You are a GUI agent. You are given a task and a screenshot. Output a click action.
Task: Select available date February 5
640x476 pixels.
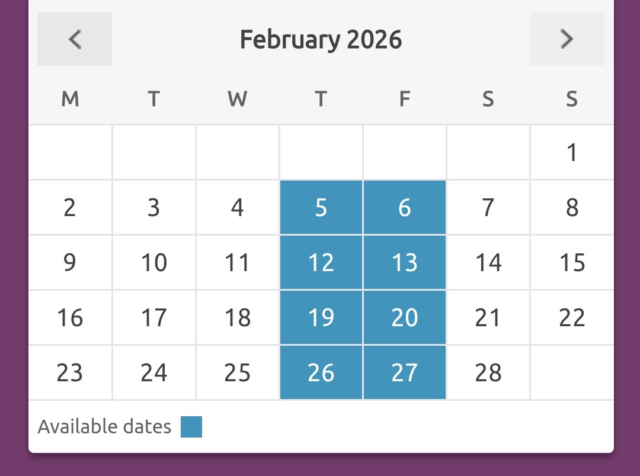point(321,208)
